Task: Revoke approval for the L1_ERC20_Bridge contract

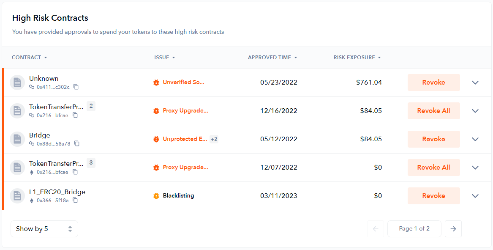Action: [433, 196]
